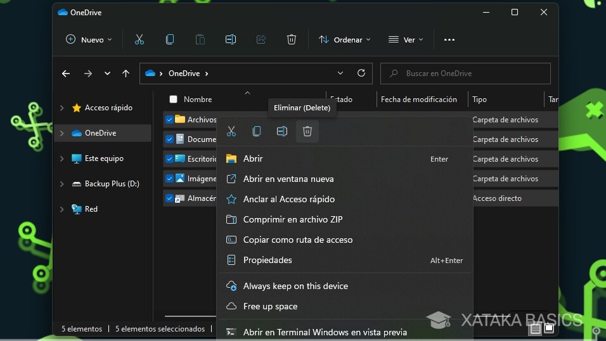Screen dimensions: 606x341
Task: Click the Copy icon in the top toolbar
Action: tap(170, 39)
